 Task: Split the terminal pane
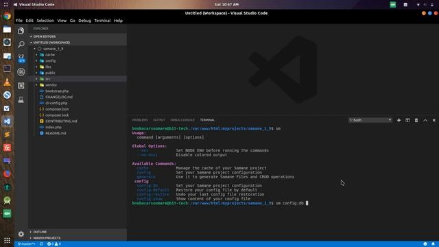click(407, 120)
